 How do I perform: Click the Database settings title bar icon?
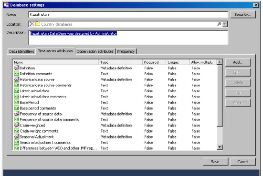click(6, 5)
